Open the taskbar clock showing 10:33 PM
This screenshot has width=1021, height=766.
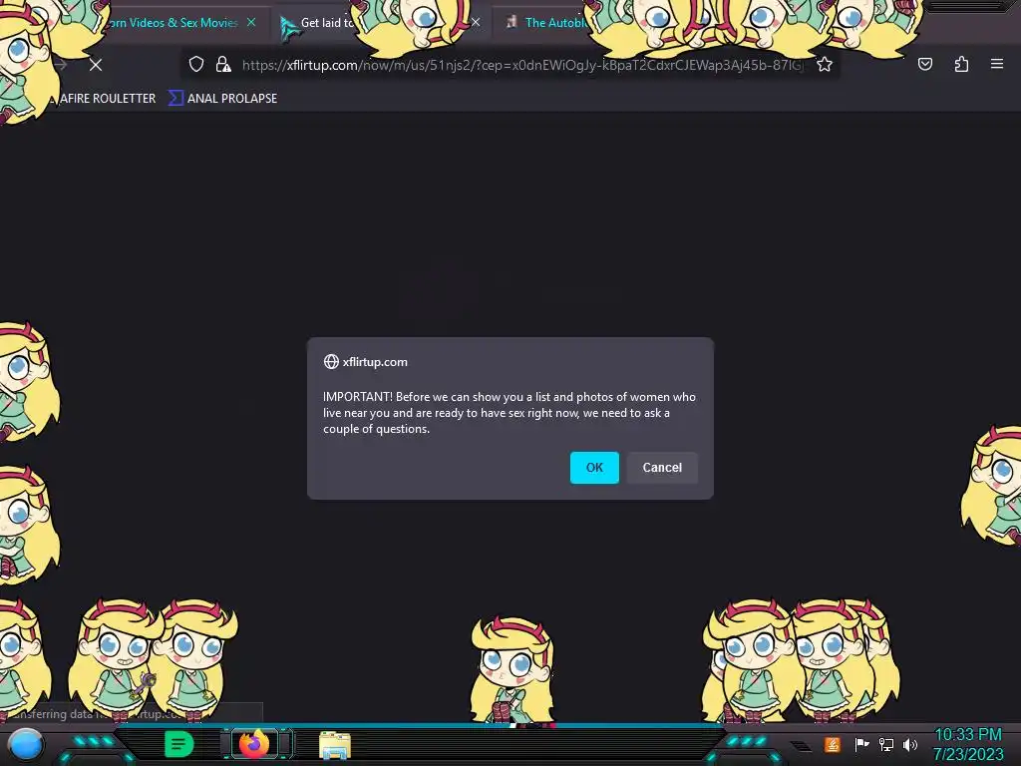[x=967, y=744]
